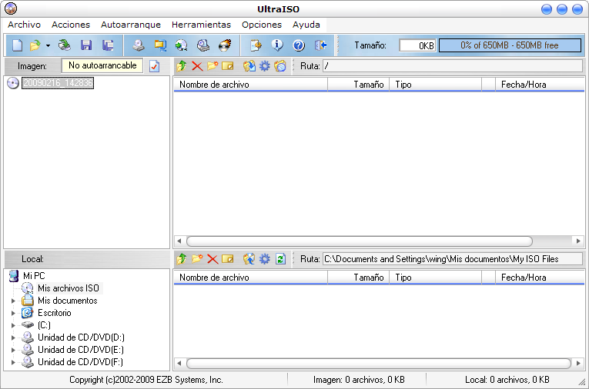The width and height of the screenshot is (589, 389).
Task: Click the Burn CD image flame icon
Action: coord(225,45)
